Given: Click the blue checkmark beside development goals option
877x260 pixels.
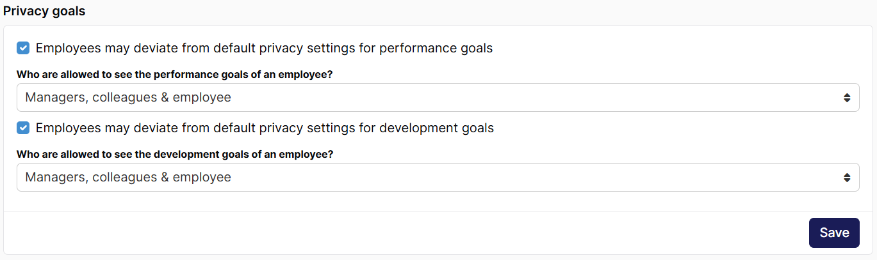Looking at the screenshot, I should pyautogui.click(x=23, y=128).
